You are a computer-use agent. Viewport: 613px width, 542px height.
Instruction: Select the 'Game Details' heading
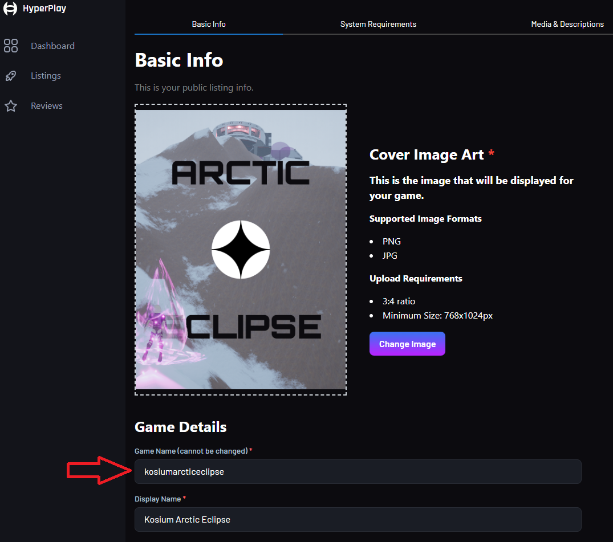[x=181, y=427]
